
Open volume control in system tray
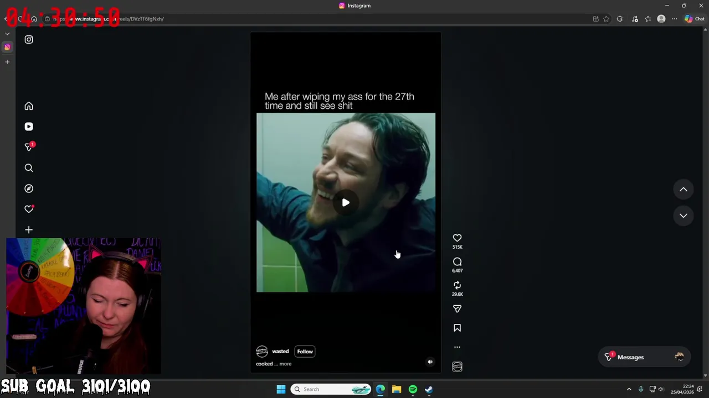[x=661, y=389]
